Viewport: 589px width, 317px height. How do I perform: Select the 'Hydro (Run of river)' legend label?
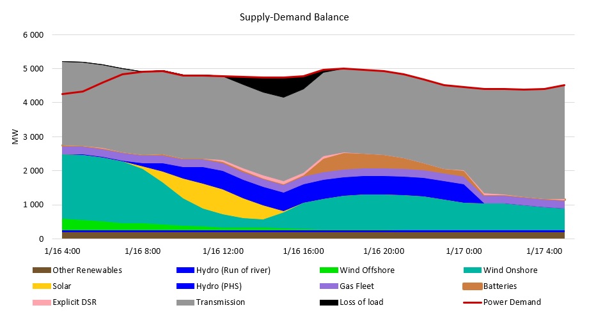coord(233,270)
